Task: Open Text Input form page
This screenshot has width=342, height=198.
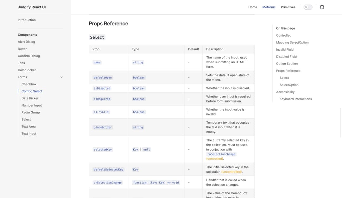Action: [x=29, y=133]
